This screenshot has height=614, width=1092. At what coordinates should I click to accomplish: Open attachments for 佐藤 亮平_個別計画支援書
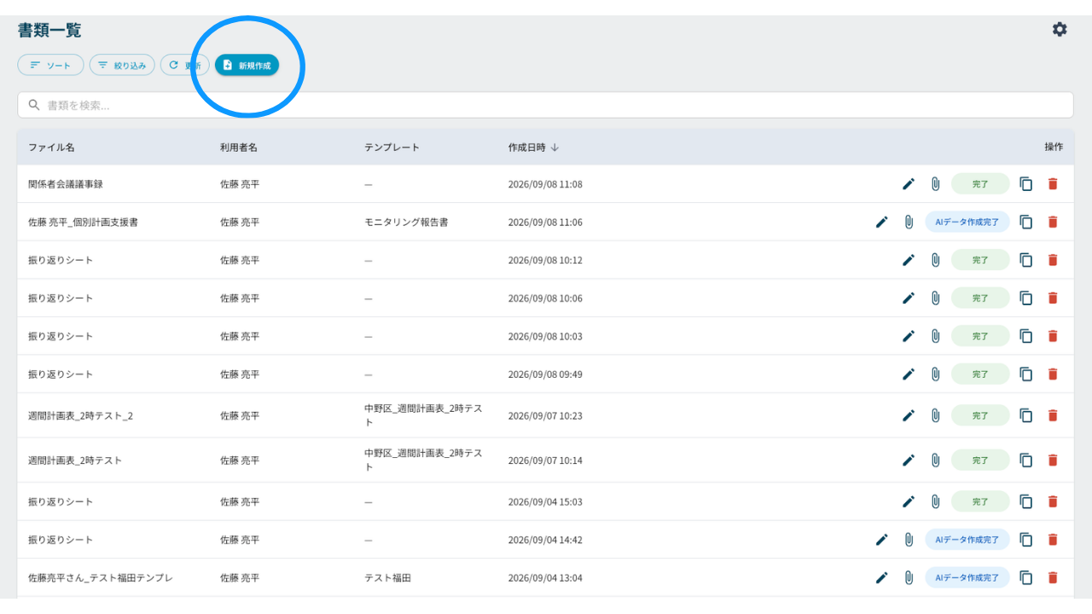pyautogui.click(x=909, y=222)
